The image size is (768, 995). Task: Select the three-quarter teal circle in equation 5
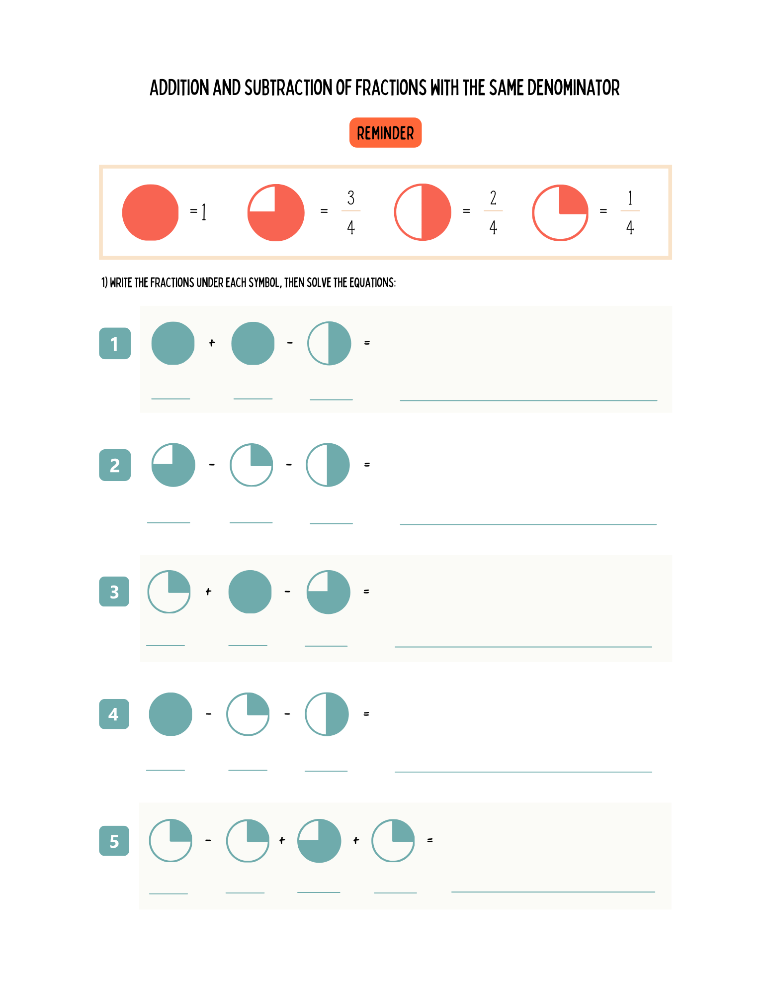coord(319,840)
